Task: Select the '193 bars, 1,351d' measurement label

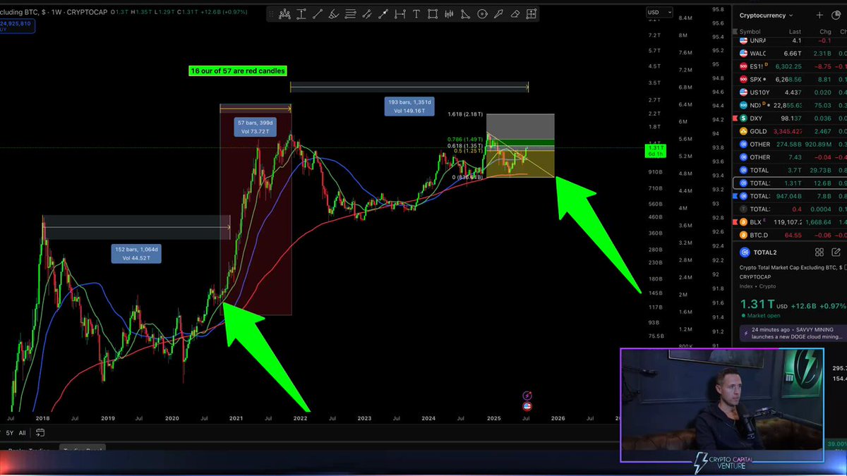Action: [x=410, y=106]
